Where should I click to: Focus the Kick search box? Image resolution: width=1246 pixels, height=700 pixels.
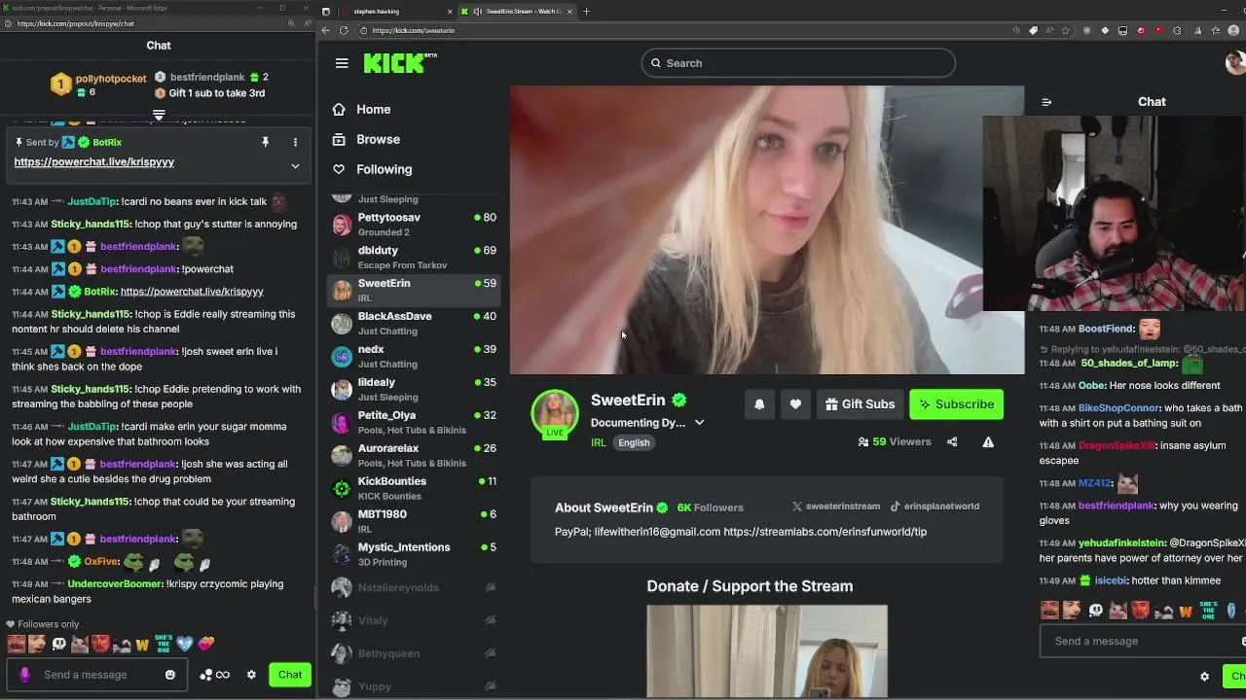[798, 63]
